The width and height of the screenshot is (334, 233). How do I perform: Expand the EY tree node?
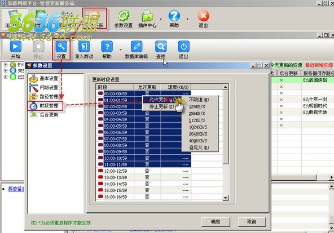click(6, 65)
